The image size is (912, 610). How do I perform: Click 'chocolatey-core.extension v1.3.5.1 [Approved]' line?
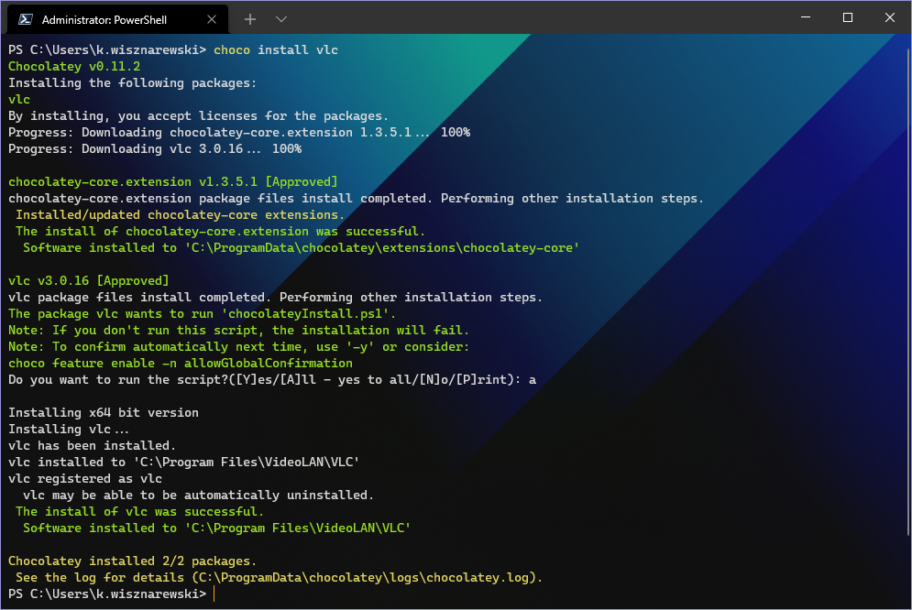tap(172, 182)
